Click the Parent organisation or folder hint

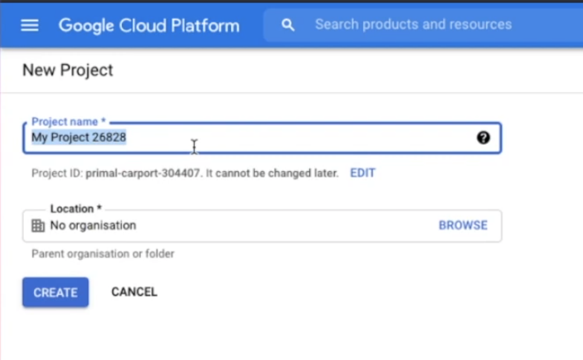[x=103, y=254]
